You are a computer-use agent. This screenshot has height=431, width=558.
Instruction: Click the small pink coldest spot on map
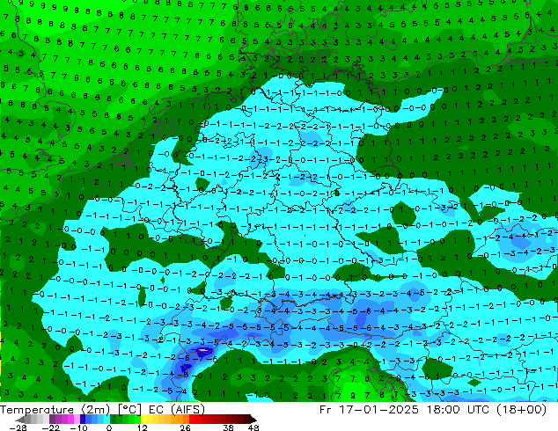[203, 350]
